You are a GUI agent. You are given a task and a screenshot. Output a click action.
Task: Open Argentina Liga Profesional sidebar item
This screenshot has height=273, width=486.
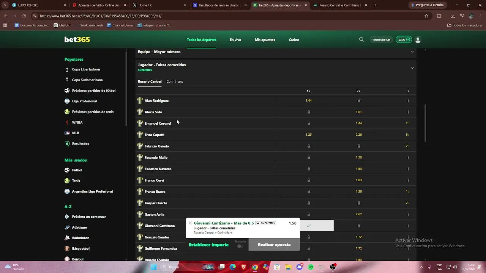[x=93, y=191]
